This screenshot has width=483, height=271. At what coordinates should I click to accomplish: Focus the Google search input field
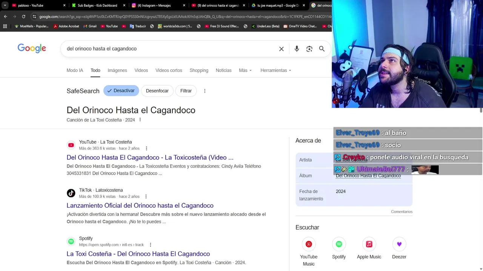click(170, 49)
